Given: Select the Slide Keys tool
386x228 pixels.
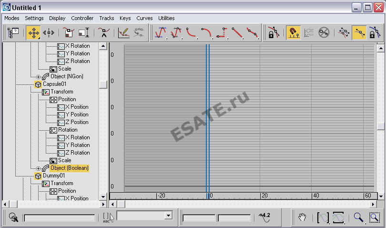Looking at the screenshot, I should (x=49, y=32).
